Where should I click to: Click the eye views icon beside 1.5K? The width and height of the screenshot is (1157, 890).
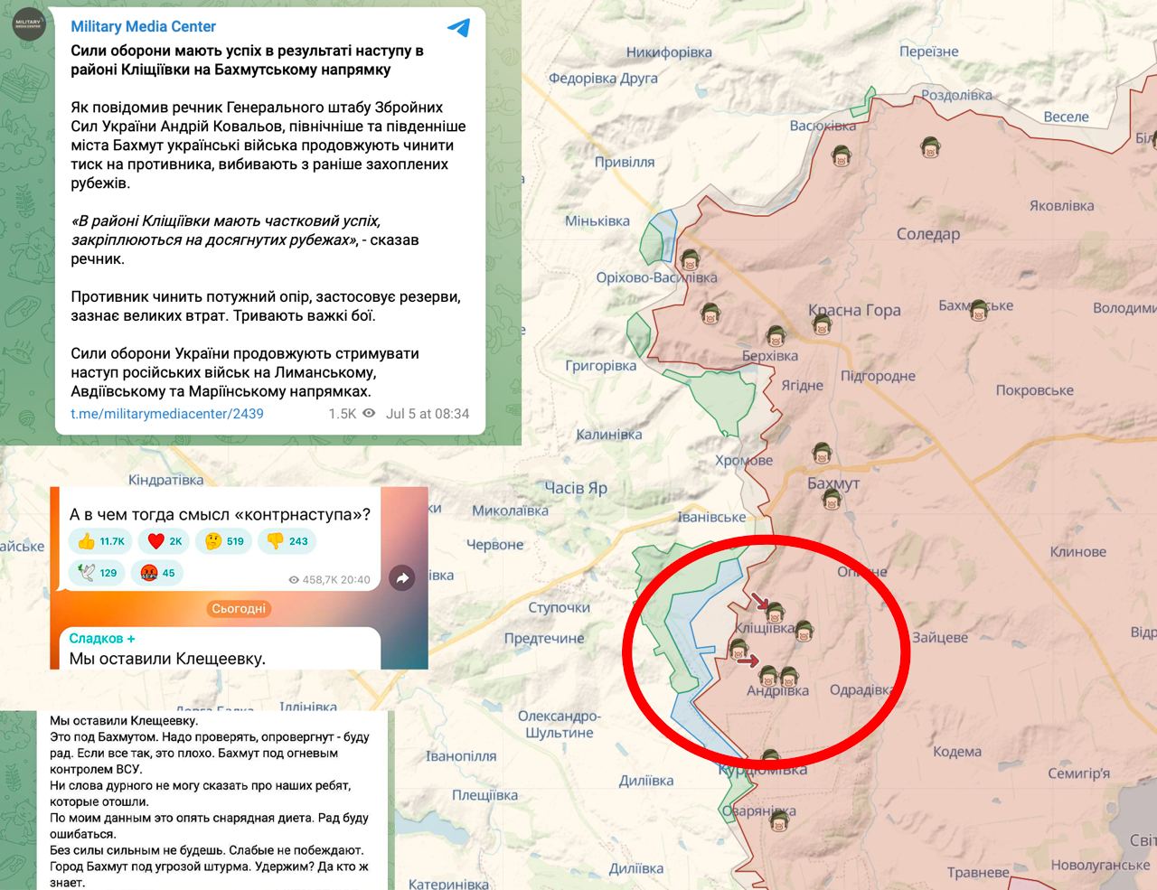369,414
